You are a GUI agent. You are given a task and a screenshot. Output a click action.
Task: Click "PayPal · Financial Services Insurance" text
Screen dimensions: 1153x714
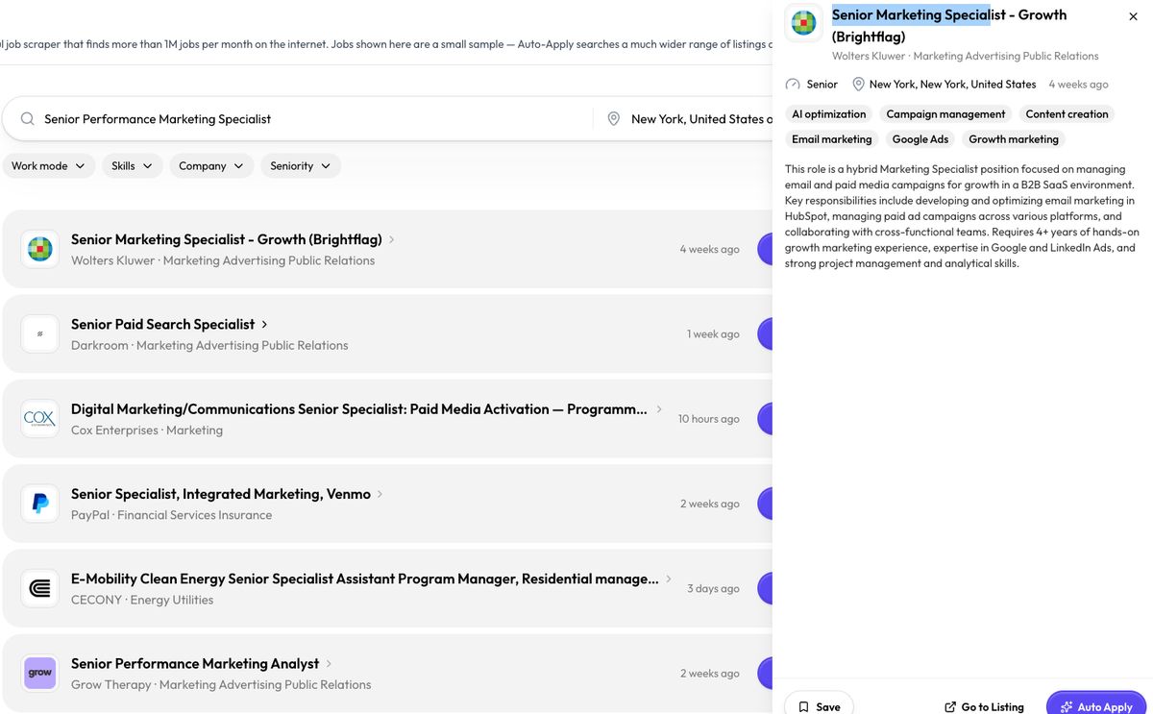click(171, 515)
